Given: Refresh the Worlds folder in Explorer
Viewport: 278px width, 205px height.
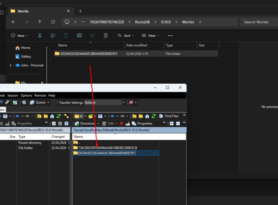Looking at the screenshot, I should click(53, 22).
